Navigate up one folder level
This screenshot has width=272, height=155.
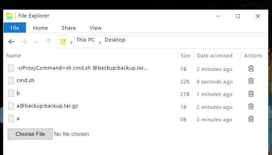coord(49,42)
